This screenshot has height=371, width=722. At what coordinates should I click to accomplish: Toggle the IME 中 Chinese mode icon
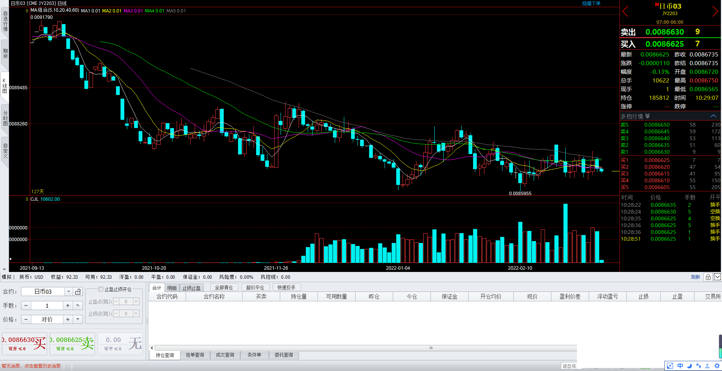point(680,366)
